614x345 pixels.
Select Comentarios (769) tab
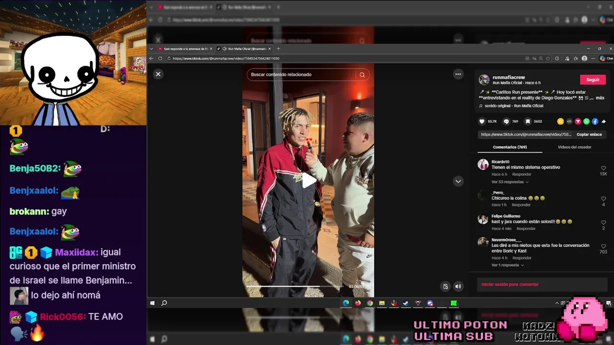pyautogui.click(x=510, y=147)
